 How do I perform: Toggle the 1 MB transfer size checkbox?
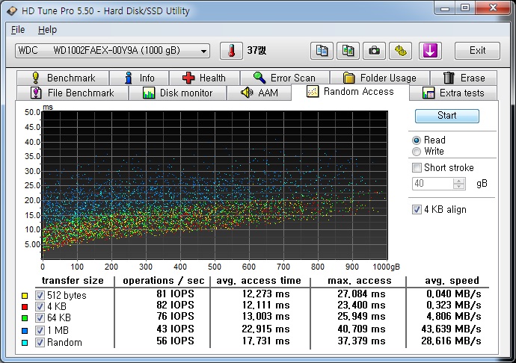coord(40,330)
